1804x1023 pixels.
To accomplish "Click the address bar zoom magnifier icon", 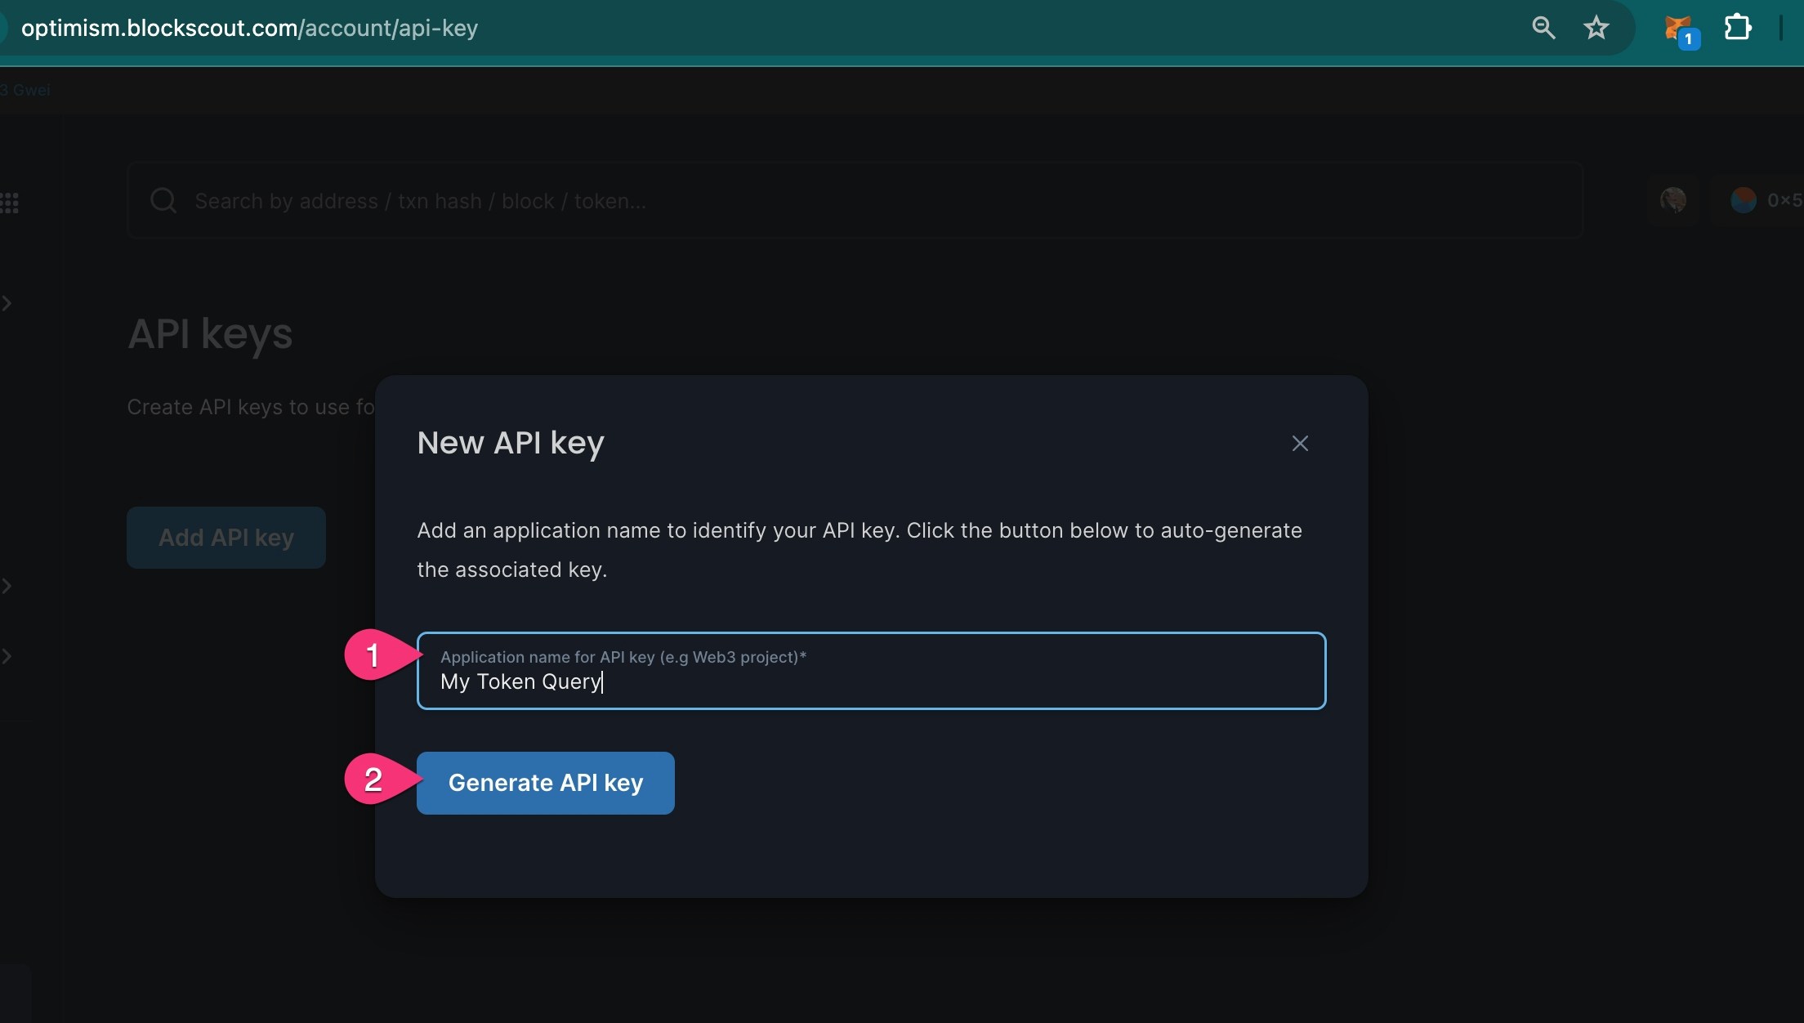I will click(x=1543, y=28).
